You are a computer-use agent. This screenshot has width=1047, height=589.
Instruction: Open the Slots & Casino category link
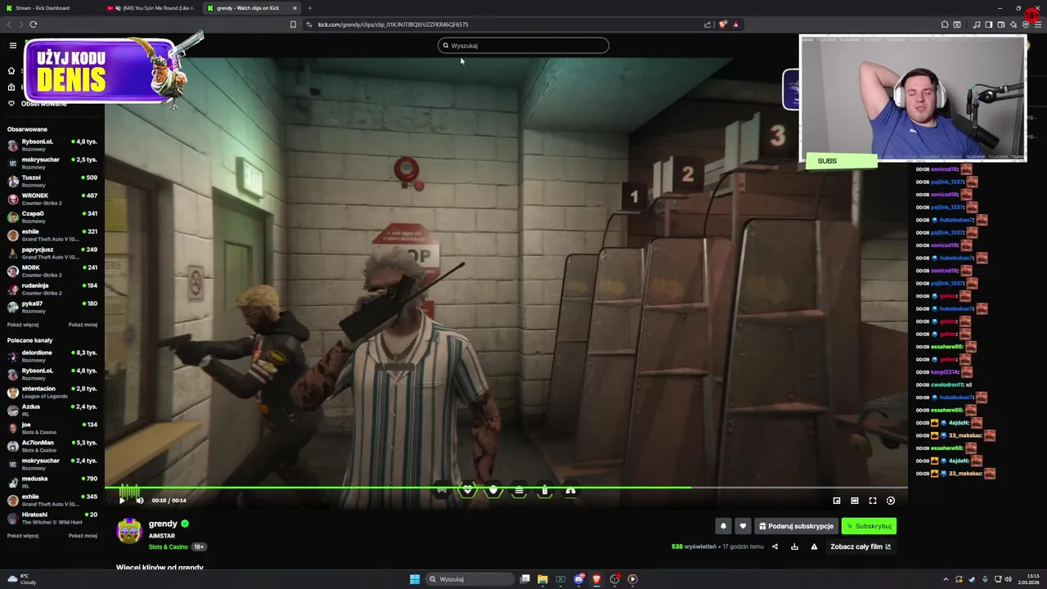pyautogui.click(x=168, y=546)
